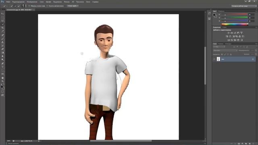This screenshot has width=258, height=145.
Task: Select the Clone Stamp tool
Action: click(2, 42)
